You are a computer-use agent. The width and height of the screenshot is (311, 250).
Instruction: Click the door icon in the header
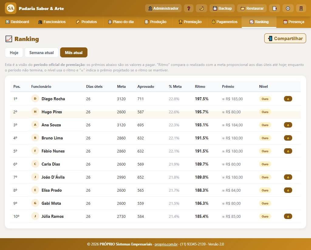301,8
